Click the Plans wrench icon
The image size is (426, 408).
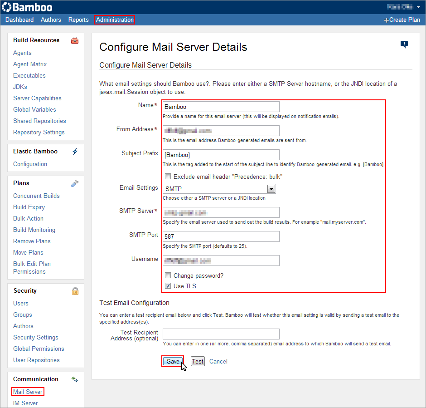pos(75,183)
